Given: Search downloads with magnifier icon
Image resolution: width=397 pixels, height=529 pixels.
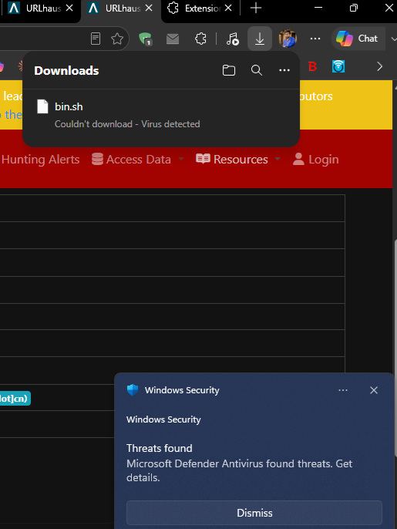Looking at the screenshot, I should tap(257, 70).
